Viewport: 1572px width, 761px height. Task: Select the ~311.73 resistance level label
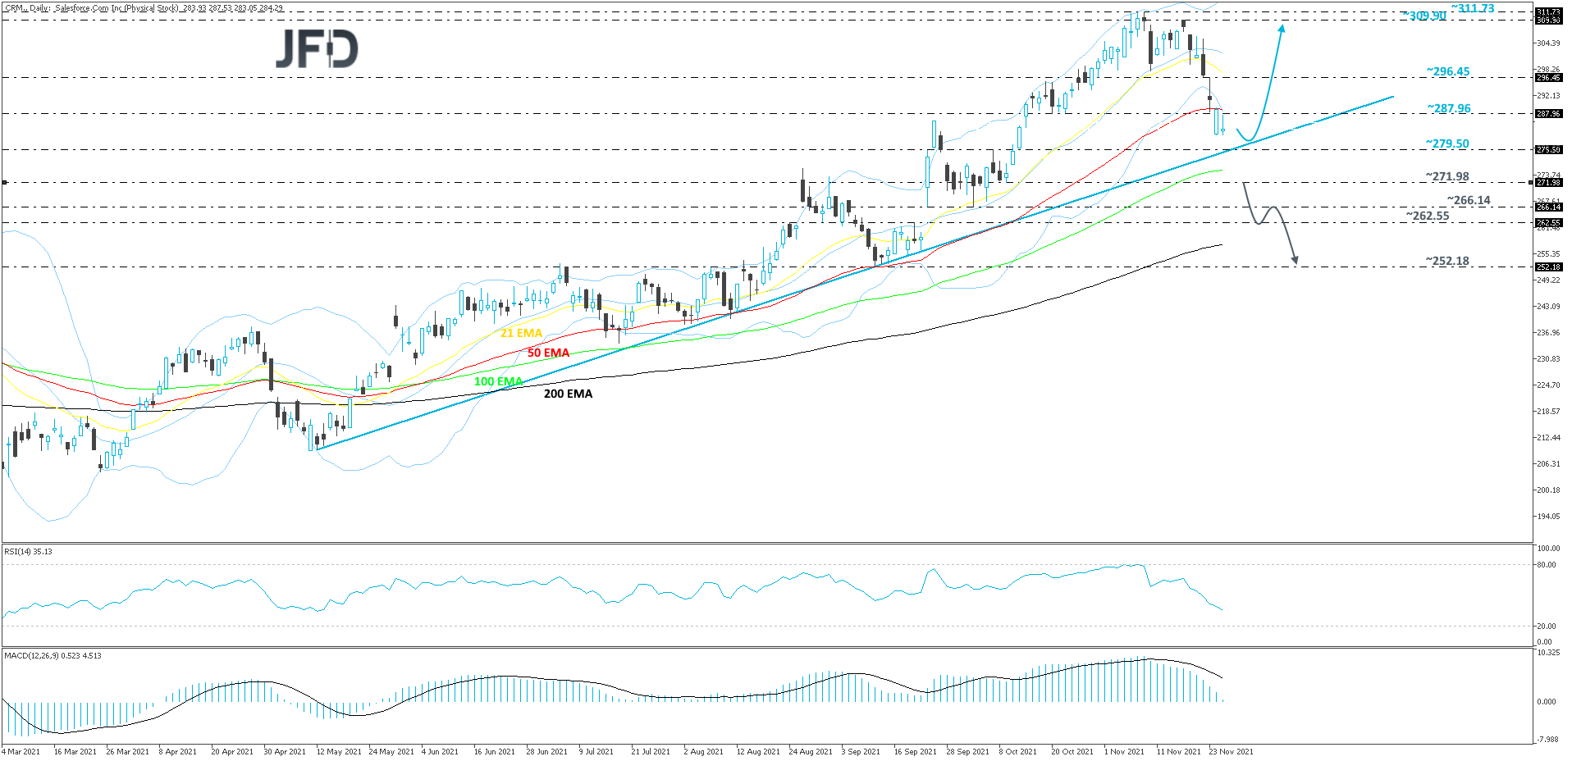tap(1473, 8)
